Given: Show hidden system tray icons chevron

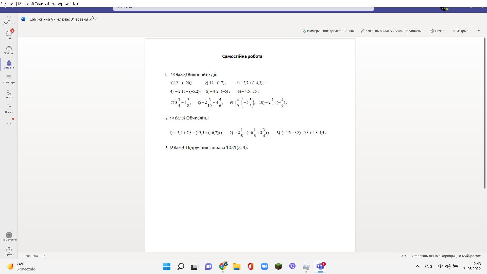Looking at the screenshot, I should (417, 266).
